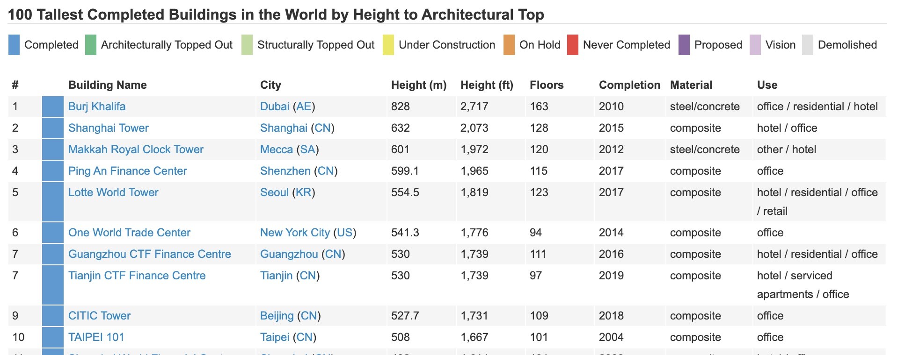This screenshot has width=905, height=355.
Task: Select the 2004 completion year cell
Action: pos(611,337)
